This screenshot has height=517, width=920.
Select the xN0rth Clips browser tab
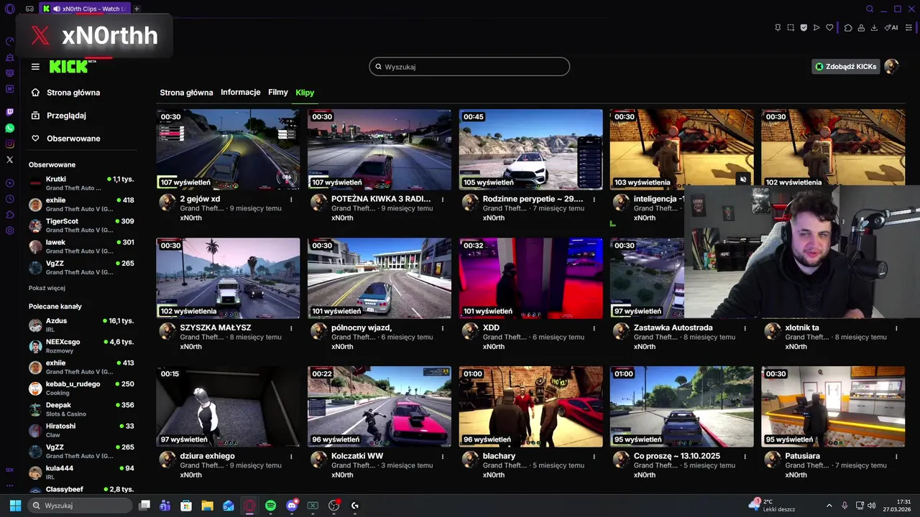(85, 9)
